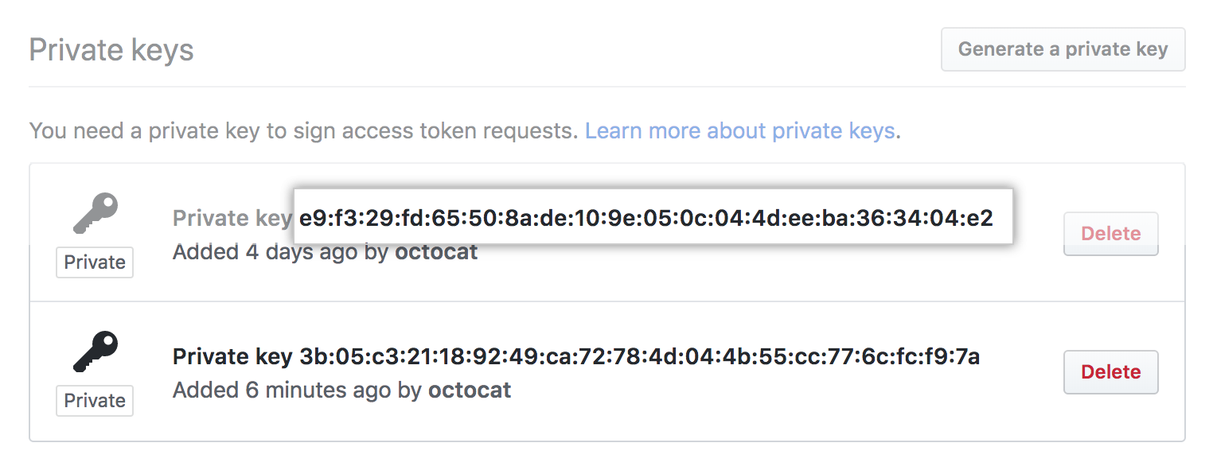Image resolution: width=1213 pixels, height=474 pixels.
Task: Select the faded Private key label text
Action: [x=231, y=217]
